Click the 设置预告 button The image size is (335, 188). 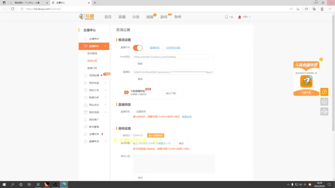141,112
